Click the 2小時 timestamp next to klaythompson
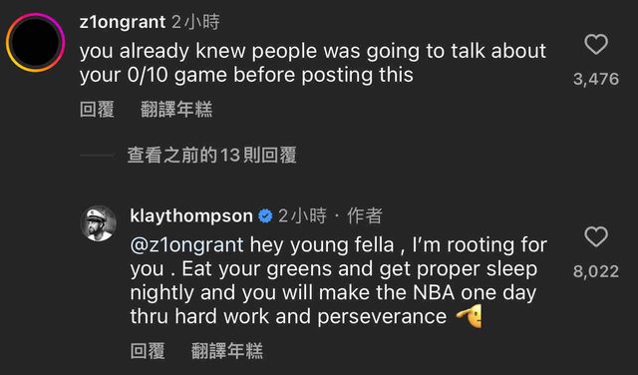This screenshot has width=638, height=375. (302, 216)
